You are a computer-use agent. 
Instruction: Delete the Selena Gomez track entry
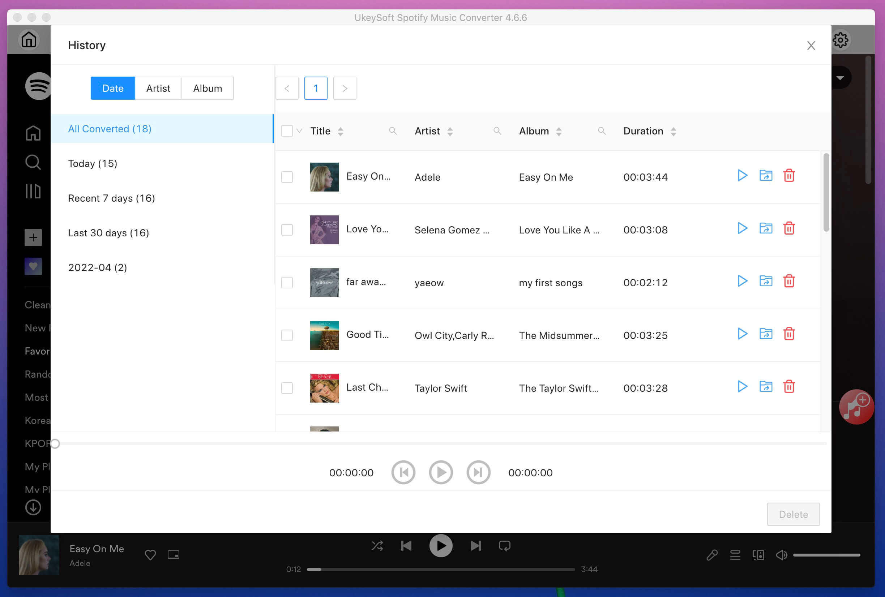tap(789, 228)
